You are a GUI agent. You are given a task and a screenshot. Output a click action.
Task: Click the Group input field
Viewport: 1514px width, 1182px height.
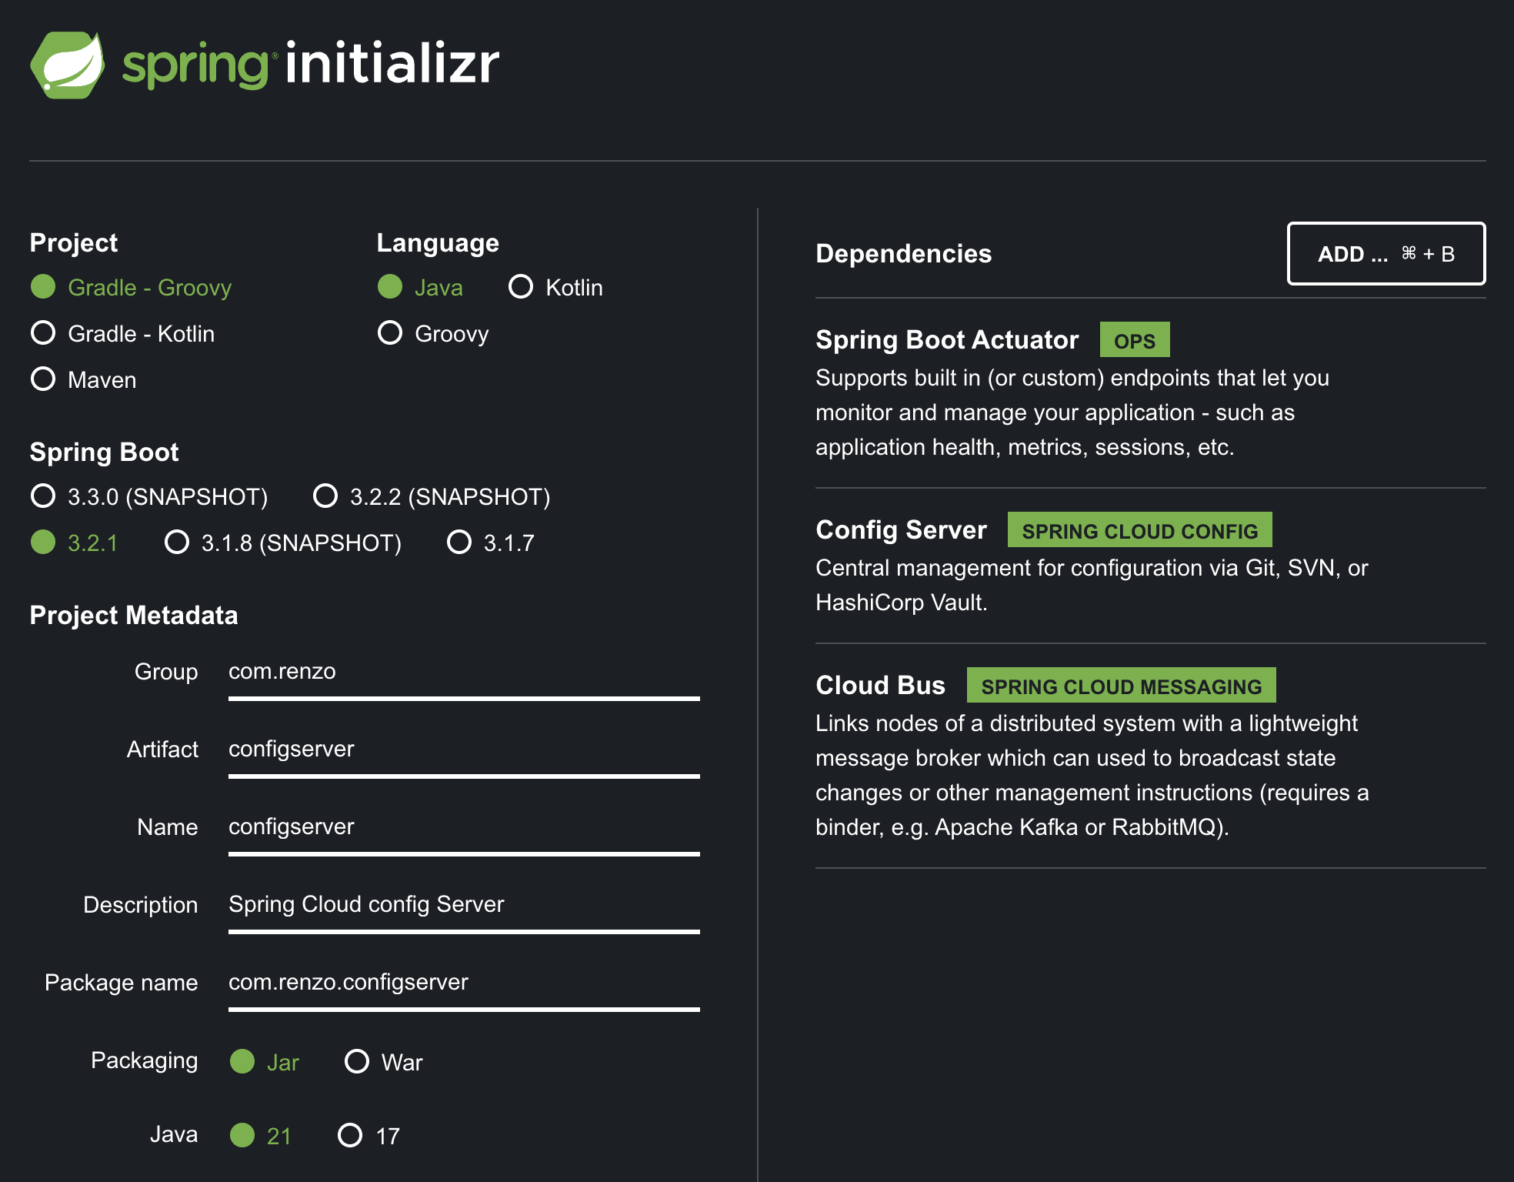(463, 672)
